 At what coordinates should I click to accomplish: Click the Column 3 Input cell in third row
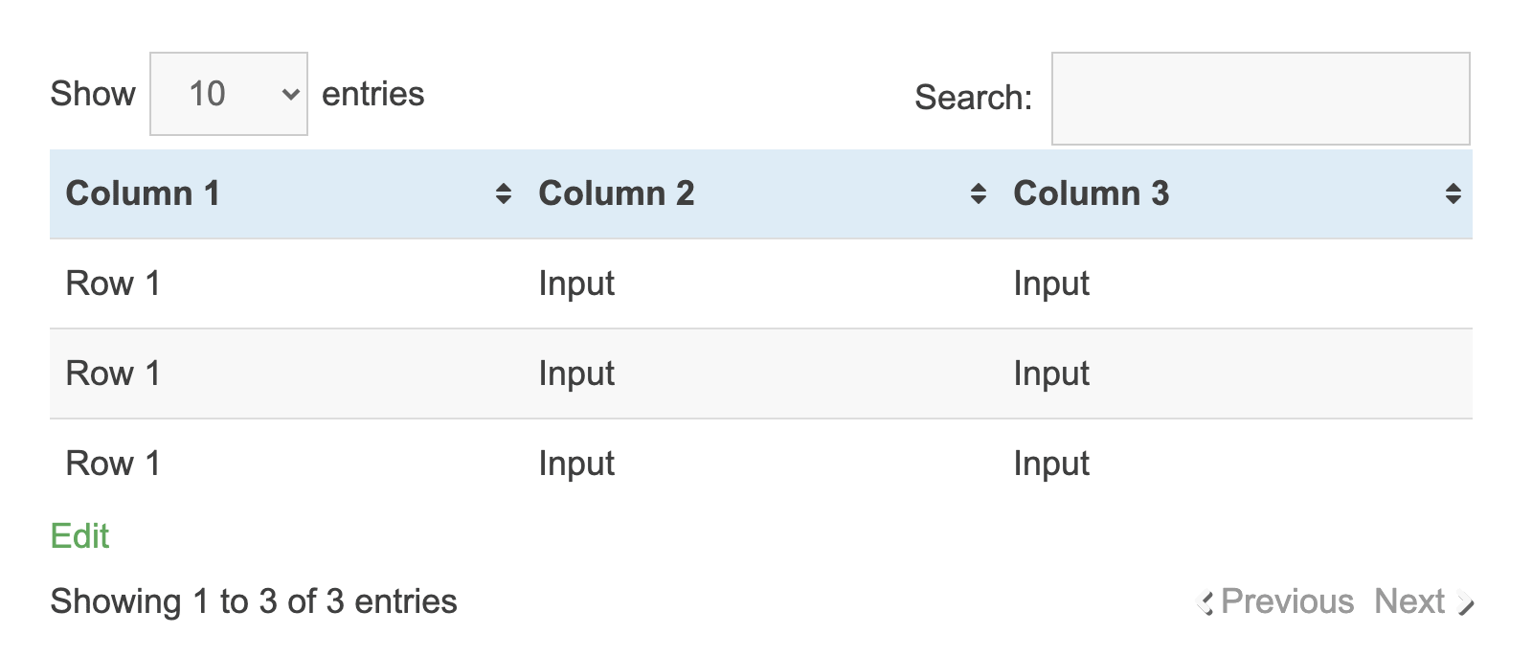1051,464
